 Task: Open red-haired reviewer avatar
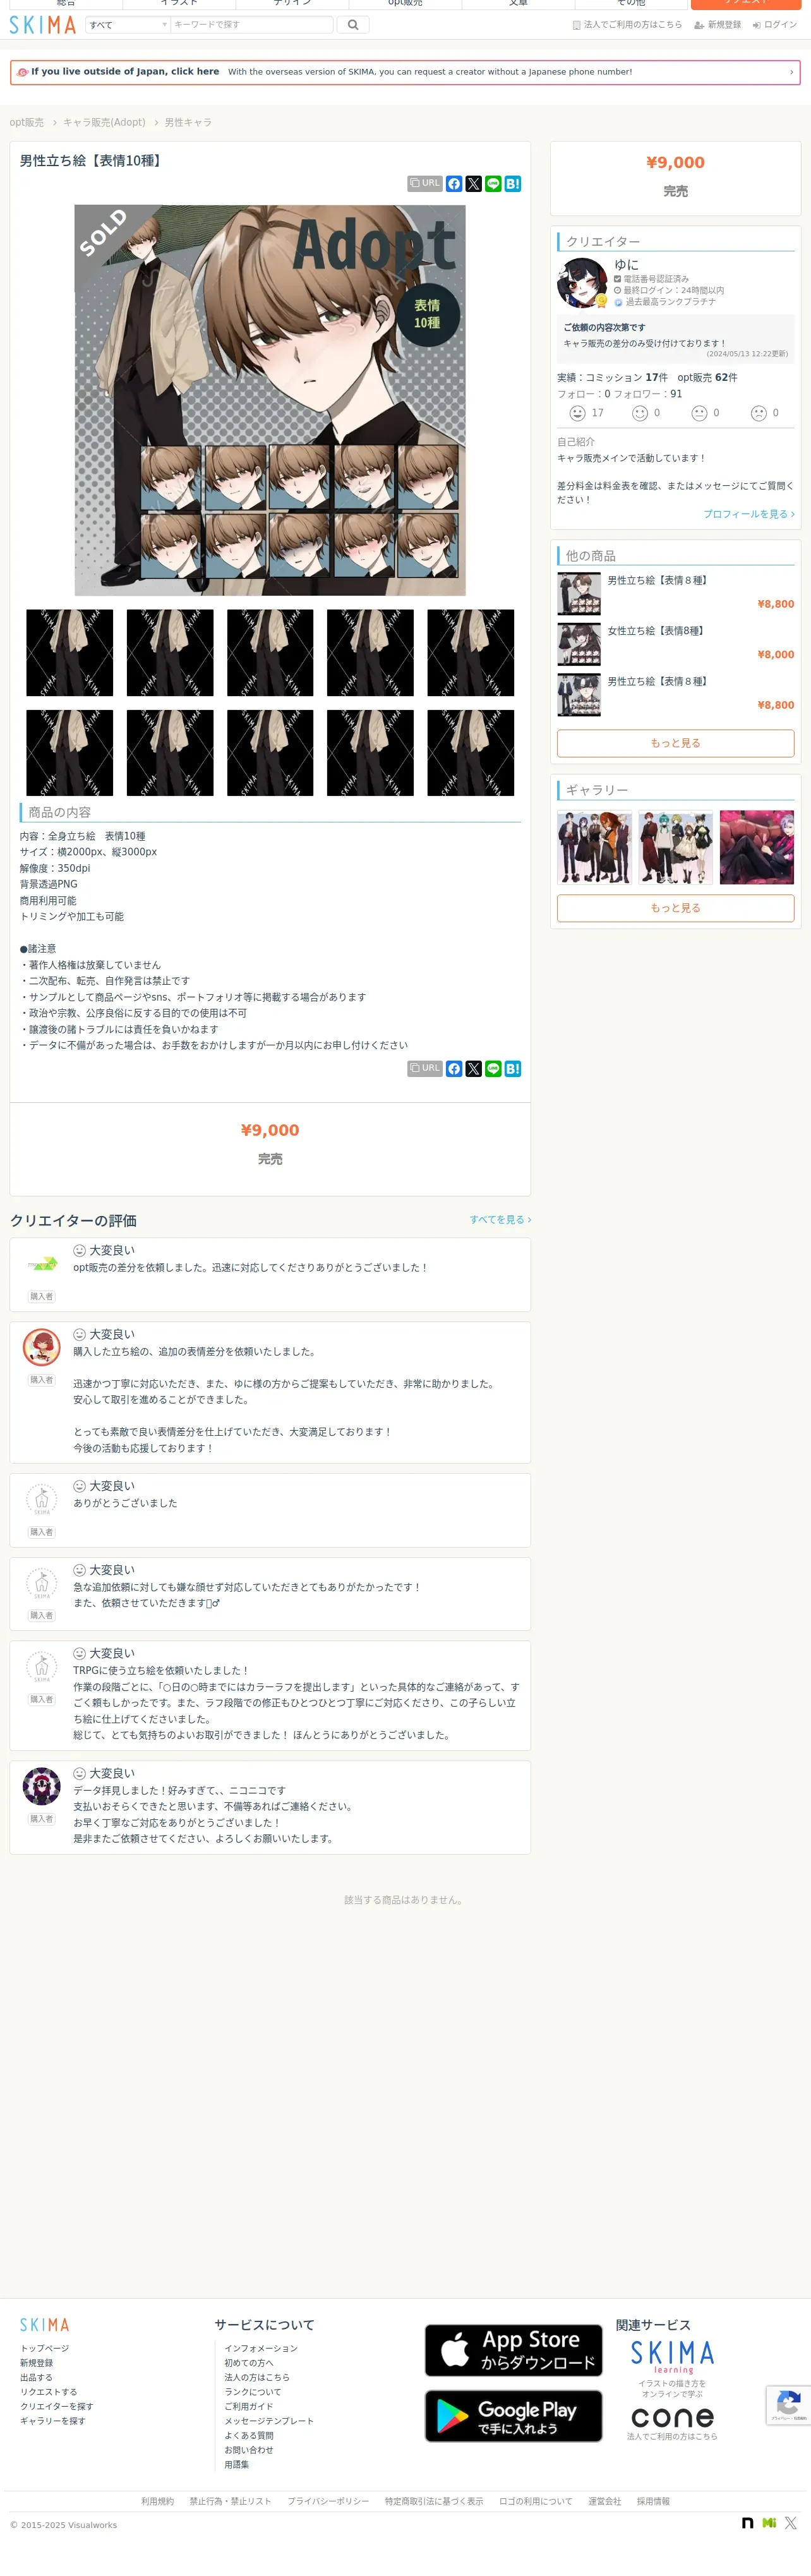(42, 1347)
